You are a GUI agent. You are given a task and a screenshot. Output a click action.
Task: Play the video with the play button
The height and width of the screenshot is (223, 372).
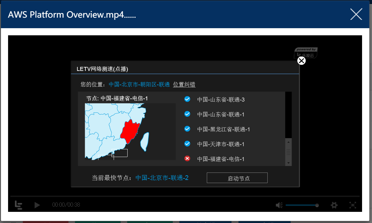(37, 205)
